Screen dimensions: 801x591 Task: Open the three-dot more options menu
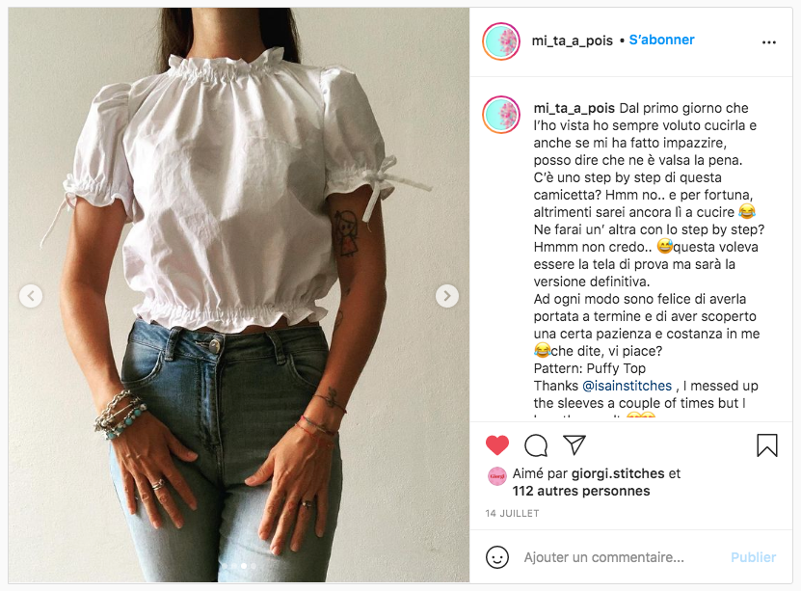(769, 41)
